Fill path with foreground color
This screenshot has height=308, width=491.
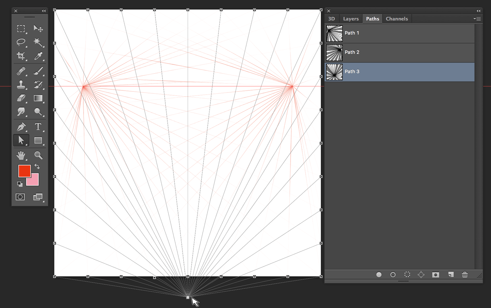(379, 275)
